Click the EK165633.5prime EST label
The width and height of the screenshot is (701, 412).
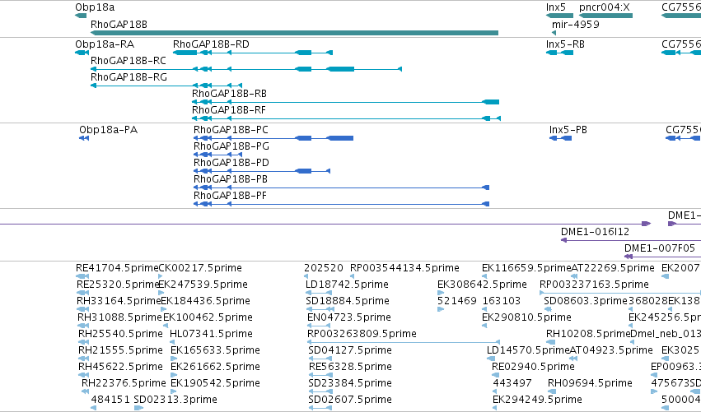(215, 351)
